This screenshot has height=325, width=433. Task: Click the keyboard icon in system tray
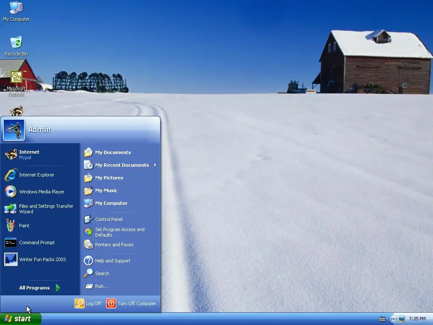point(382,319)
